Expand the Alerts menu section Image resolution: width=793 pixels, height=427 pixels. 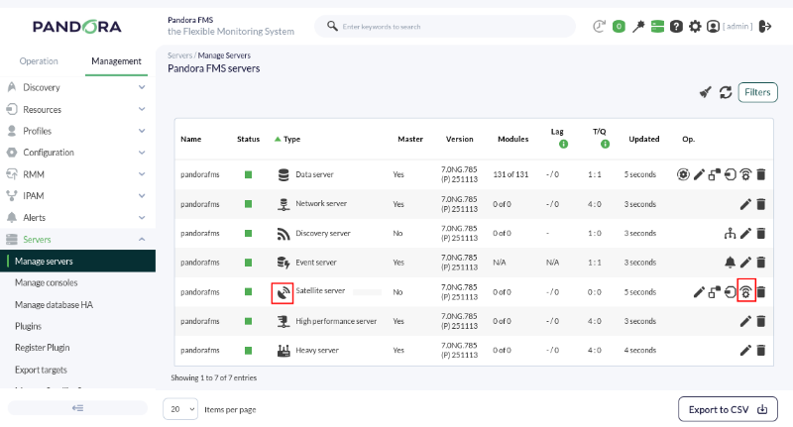[x=78, y=217]
